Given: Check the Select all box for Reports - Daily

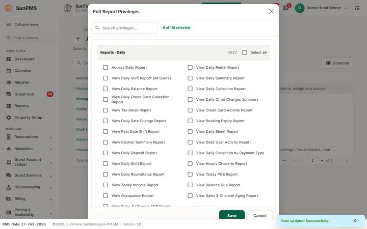Looking at the screenshot, I should click(245, 52).
